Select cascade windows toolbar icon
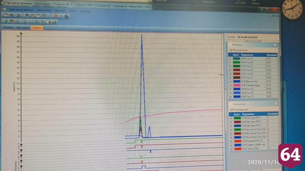Screen dimensions: 305x171 pyautogui.click(x=27, y=16)
